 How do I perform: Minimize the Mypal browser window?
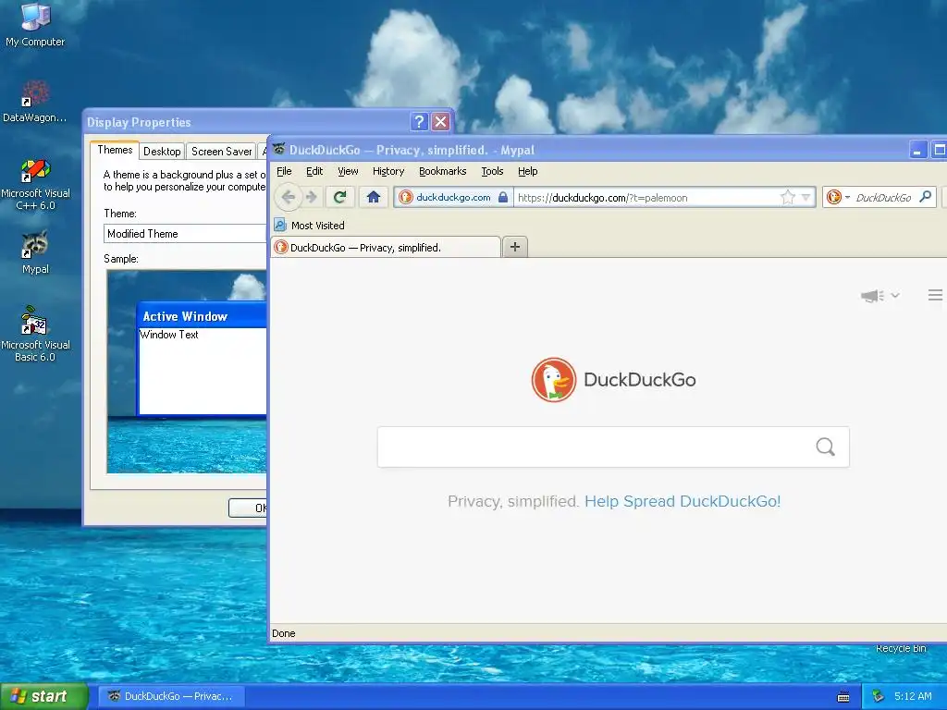[917, 149]
